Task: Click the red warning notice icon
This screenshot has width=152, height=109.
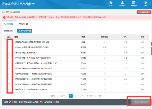Action: tap(4, 18)
